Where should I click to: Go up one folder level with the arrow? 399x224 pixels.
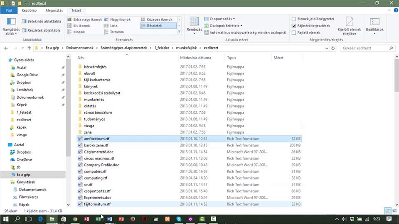[29, 48]
